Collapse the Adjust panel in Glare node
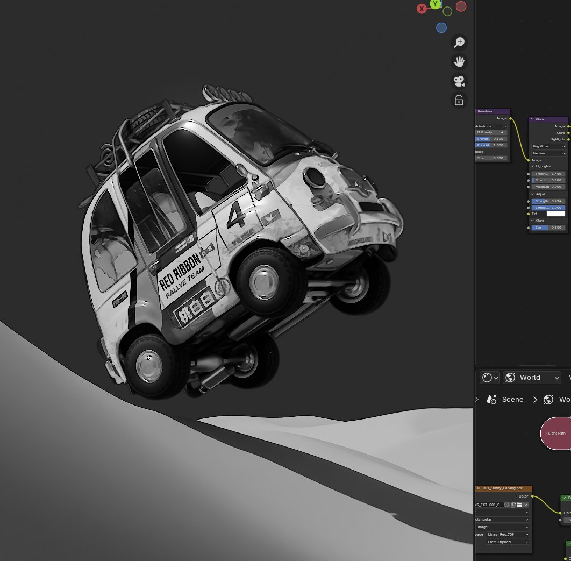571x561 pixels. [532, 194]
